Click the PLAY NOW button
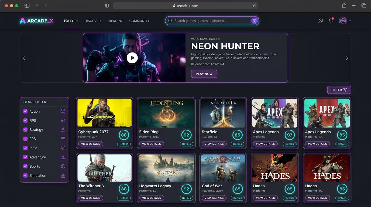This screenshot has width=371, height=207. 204,74
